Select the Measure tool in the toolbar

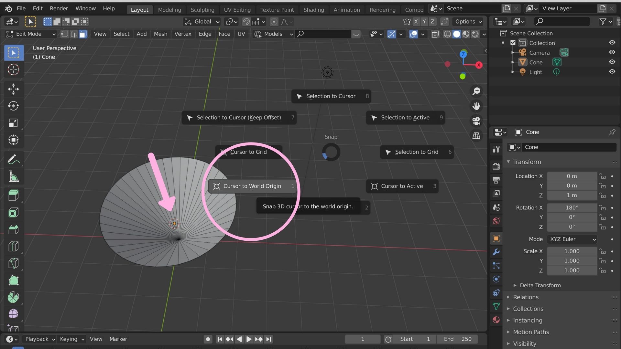click(x=13, y=176)
